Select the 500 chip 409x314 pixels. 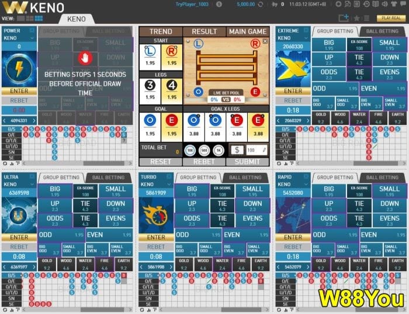coord(204,151)
